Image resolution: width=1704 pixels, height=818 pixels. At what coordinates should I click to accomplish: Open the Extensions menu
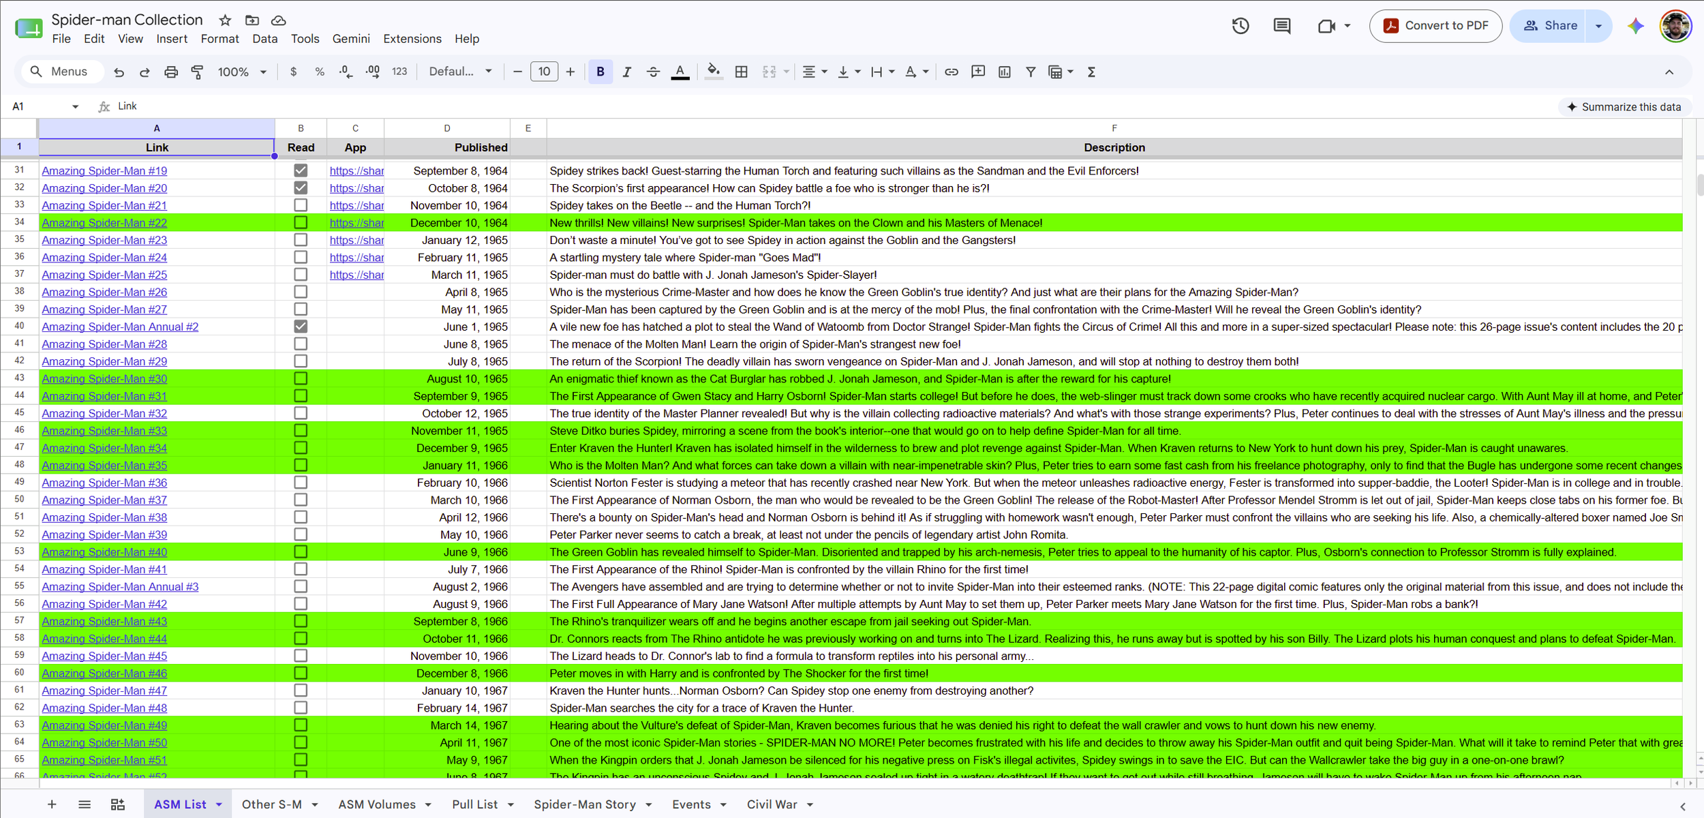412,39
